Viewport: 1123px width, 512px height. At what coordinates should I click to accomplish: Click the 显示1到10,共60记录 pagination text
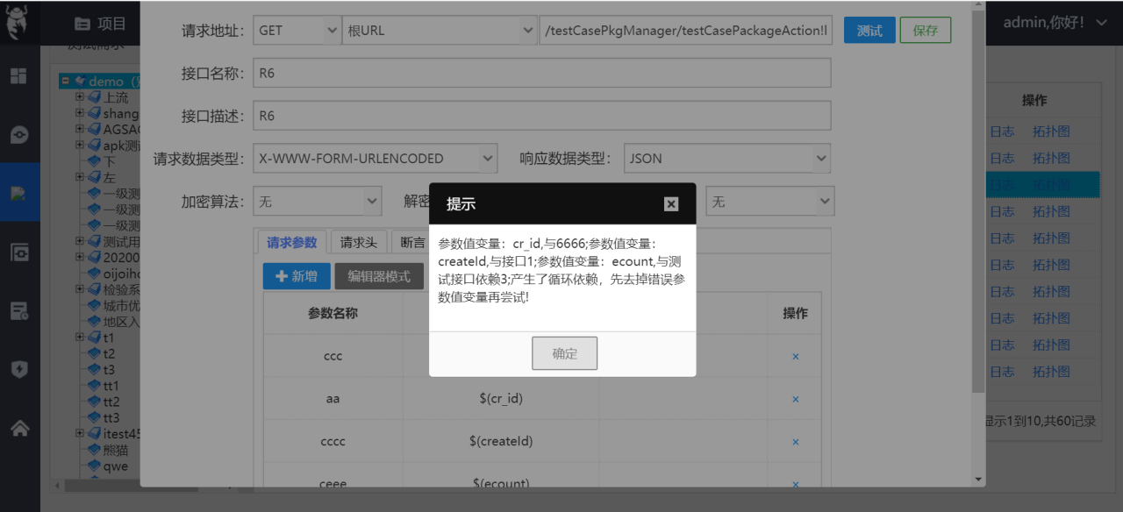coord(1040,421)
